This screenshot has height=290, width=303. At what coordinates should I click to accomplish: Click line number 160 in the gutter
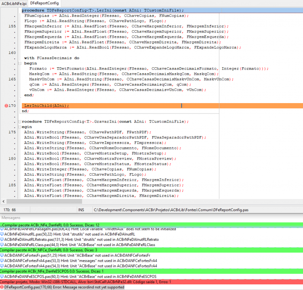(12, 53)
